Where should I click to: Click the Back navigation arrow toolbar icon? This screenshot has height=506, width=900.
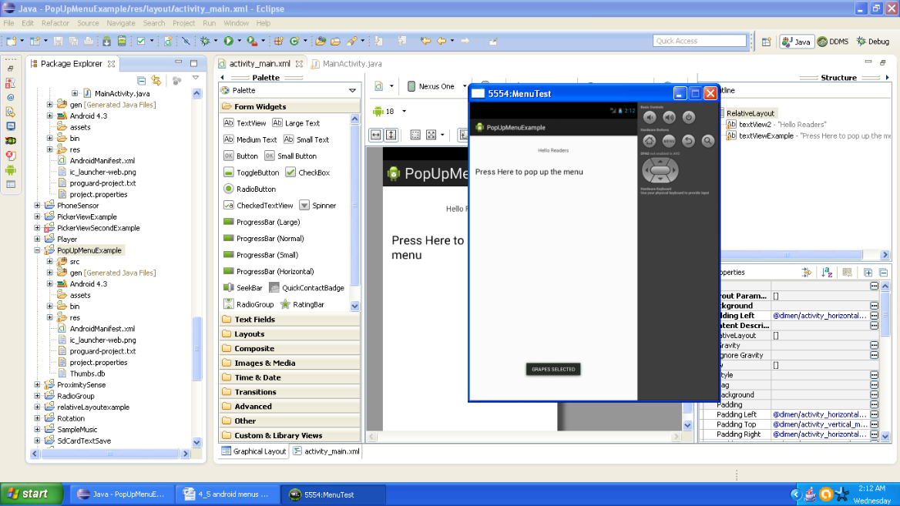pyautogui.click(x=441, y=41)
